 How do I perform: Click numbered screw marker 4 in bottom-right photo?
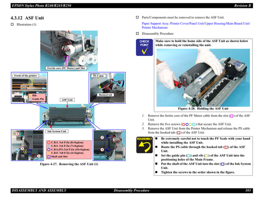pyautogui.click(x=102, y=149)
